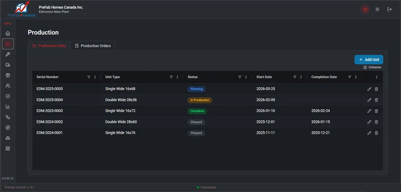Select the EDM-2024-0002 serial number cell

click(x=50, y=122)
